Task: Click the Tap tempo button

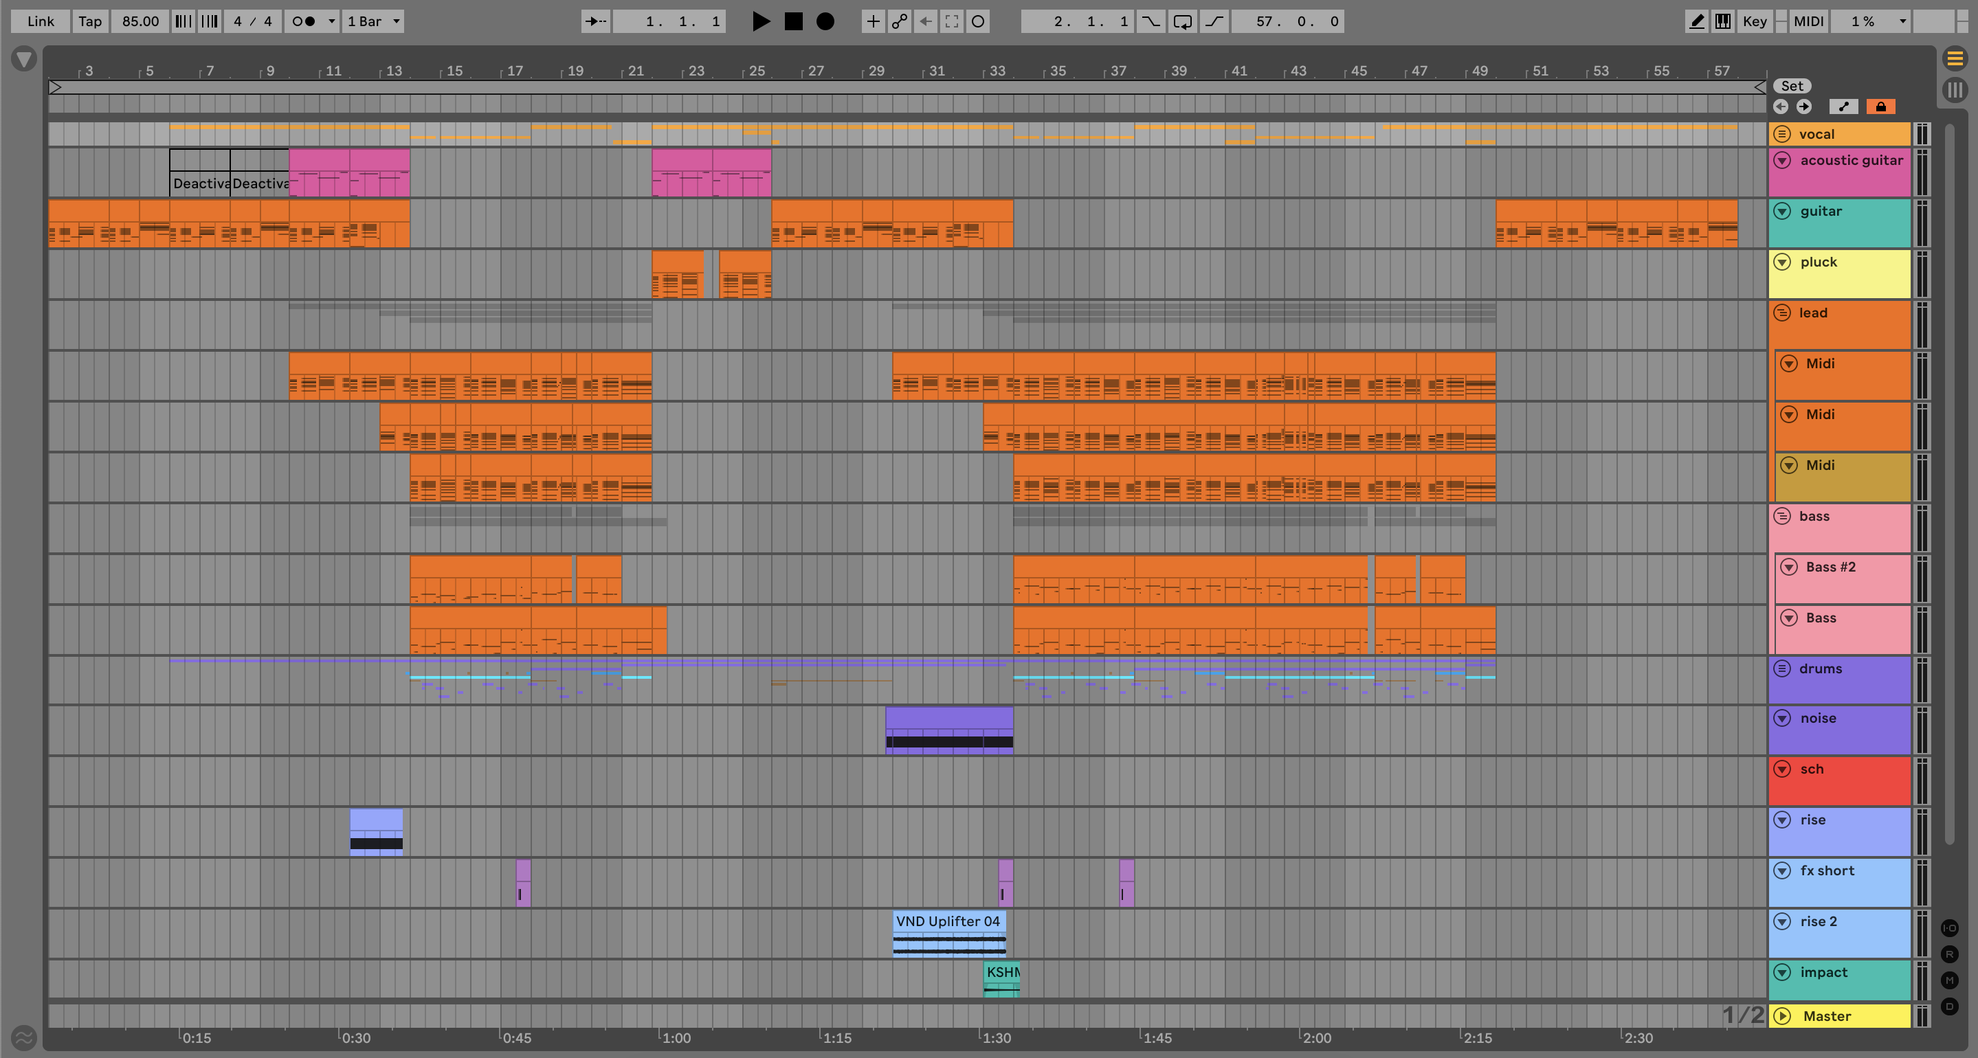Action: [90, 21]
